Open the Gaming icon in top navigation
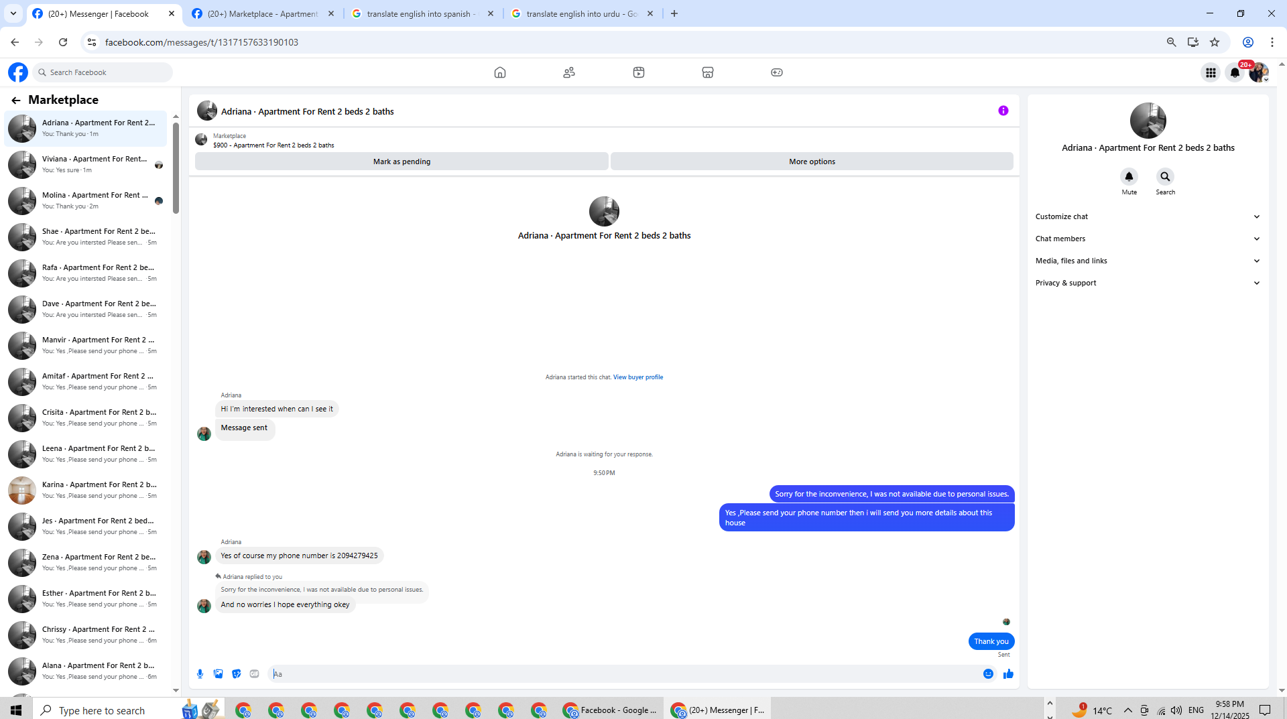The width and height of the screenshot is (1287, 719). pyautogui.click(x=777, y=72)
